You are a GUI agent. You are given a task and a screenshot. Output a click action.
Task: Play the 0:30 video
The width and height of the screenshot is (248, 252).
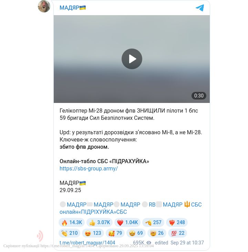tap(132, 59)
